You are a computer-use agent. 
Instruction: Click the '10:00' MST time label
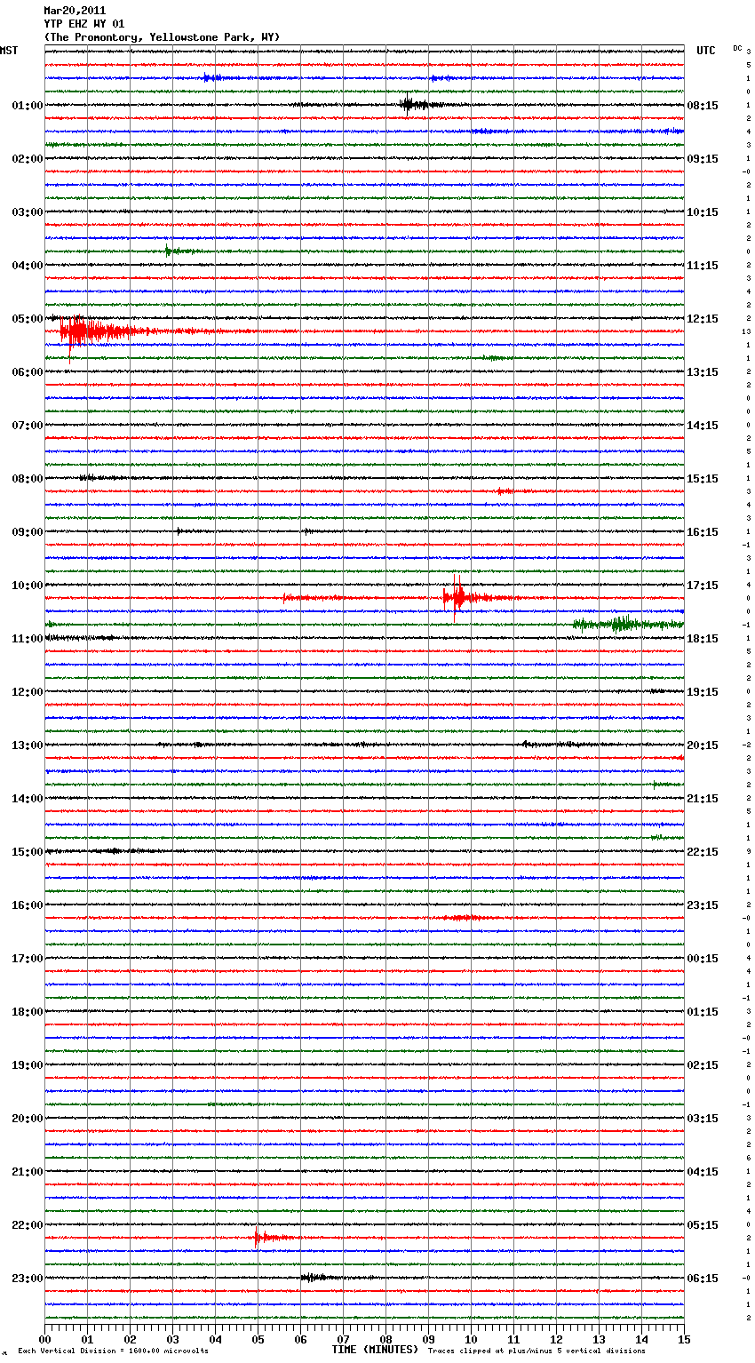[x=27, y=585]
